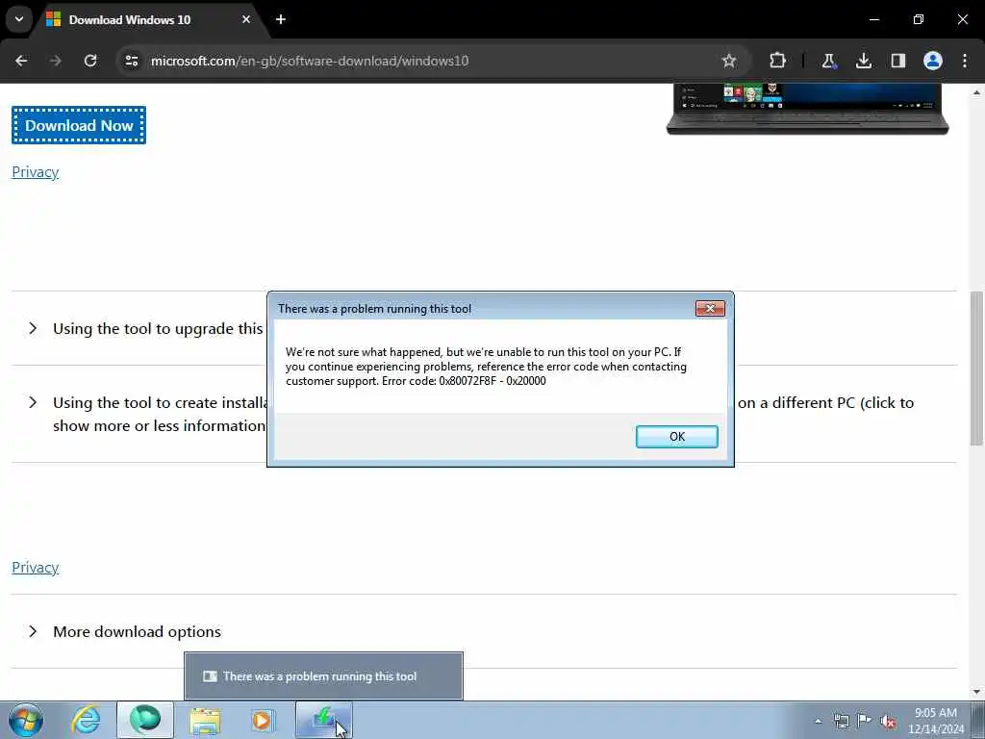Open the upper Privacy link
Image resolution: width=985 pixels, height=739 pixels.
pos(36,172)
